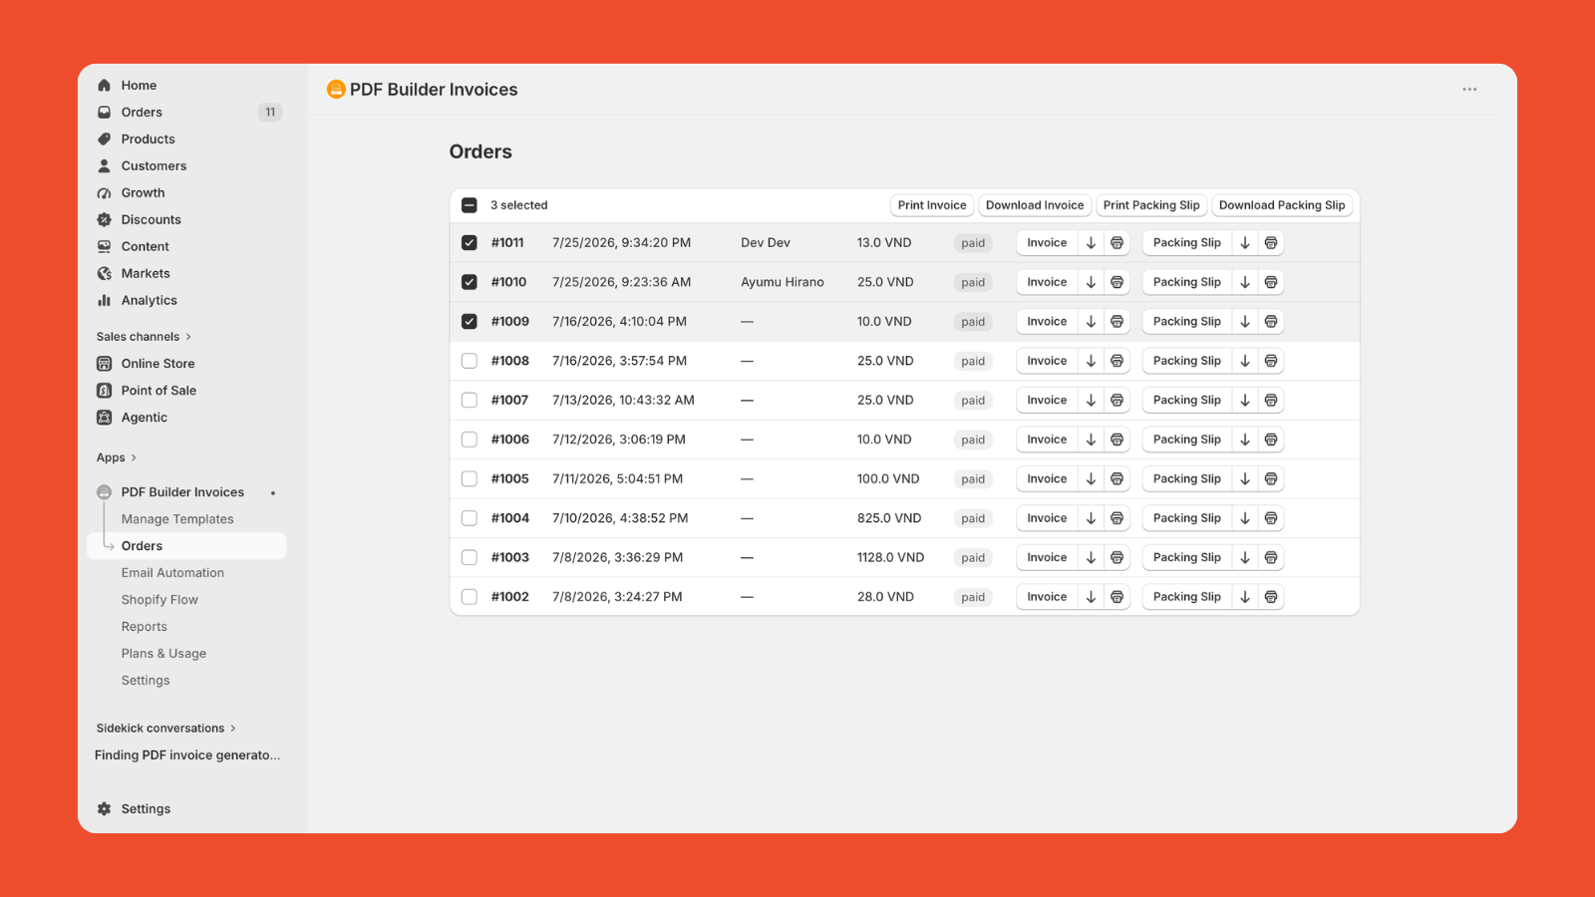
Task: Uncheck order #1009 checkbox
Action: (x=470, y=322)
